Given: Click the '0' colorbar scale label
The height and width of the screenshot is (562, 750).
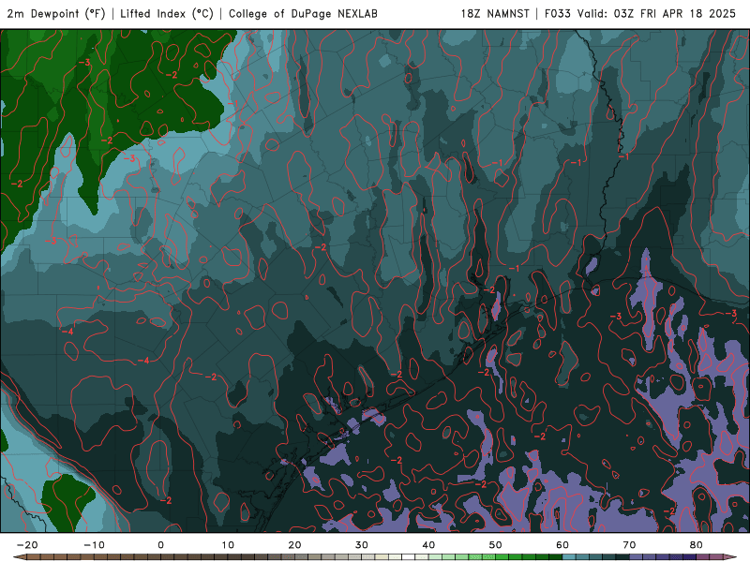Looking at the screenshot, I should (x=160, y=545).
